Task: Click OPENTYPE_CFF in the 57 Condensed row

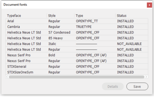Action: 88,32
